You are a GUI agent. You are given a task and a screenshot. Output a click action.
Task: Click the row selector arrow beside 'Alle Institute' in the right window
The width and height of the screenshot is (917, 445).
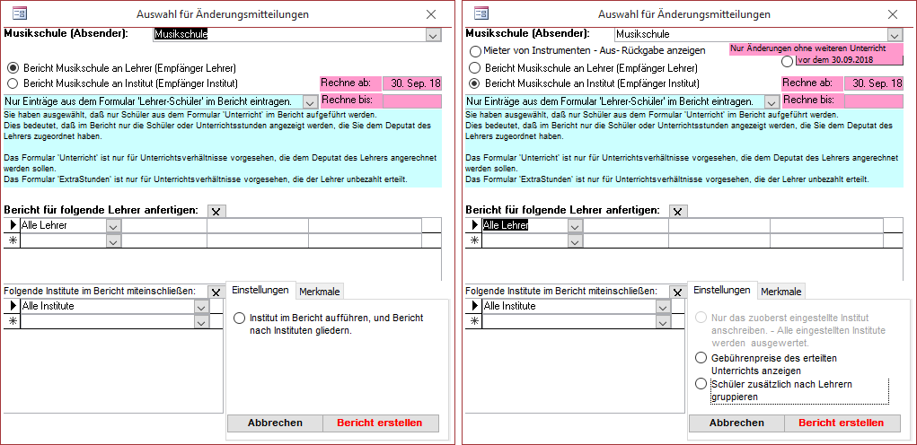[474, 306]
